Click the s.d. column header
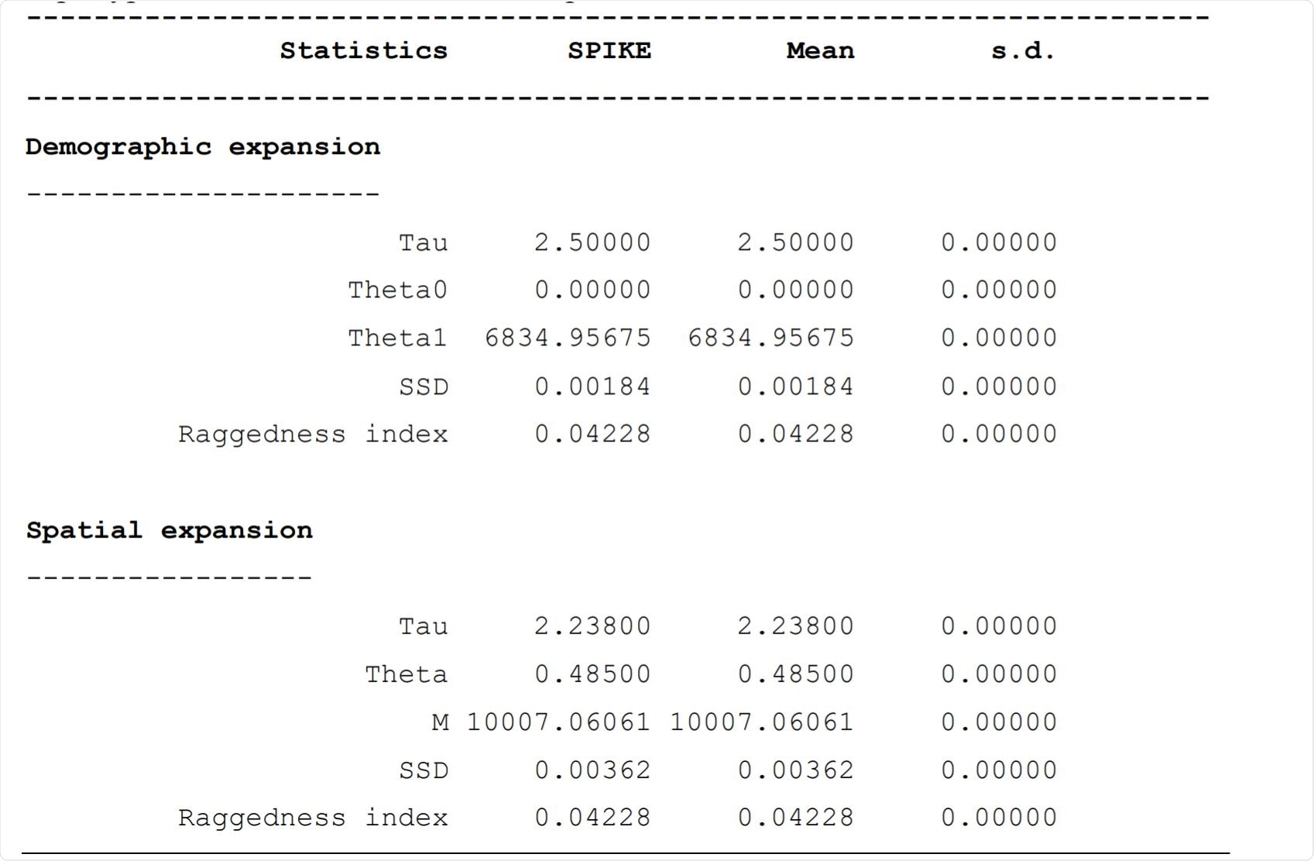 tap(1023, 51)
